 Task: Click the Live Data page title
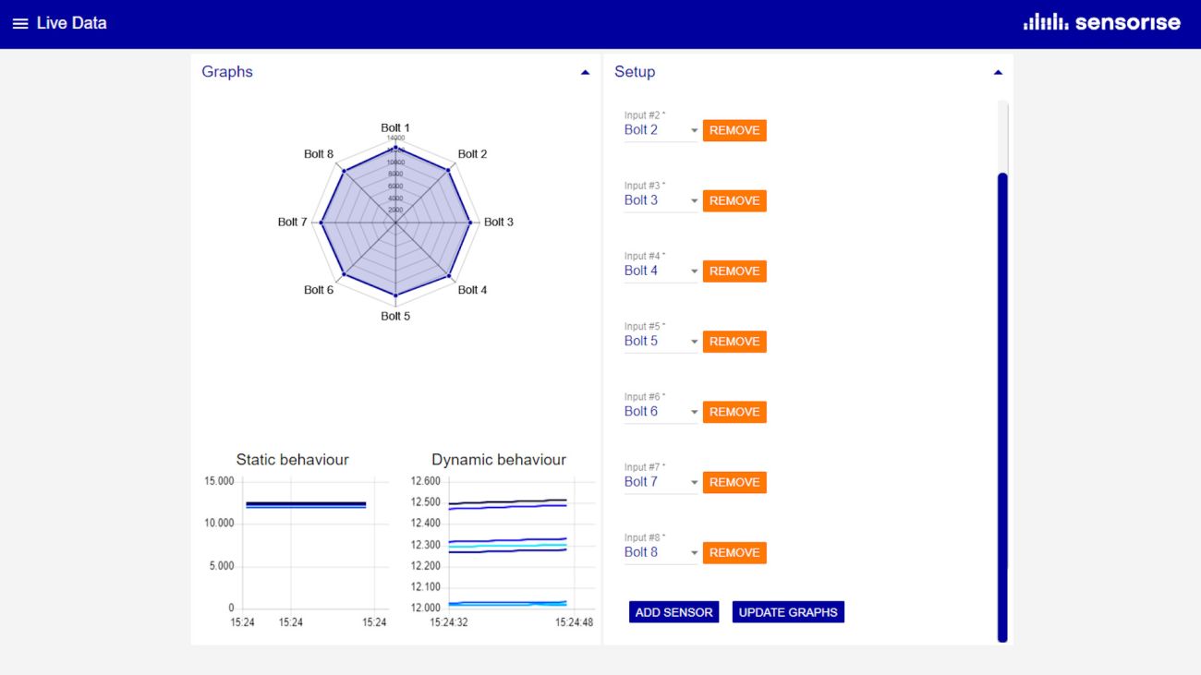click(71, 24)
